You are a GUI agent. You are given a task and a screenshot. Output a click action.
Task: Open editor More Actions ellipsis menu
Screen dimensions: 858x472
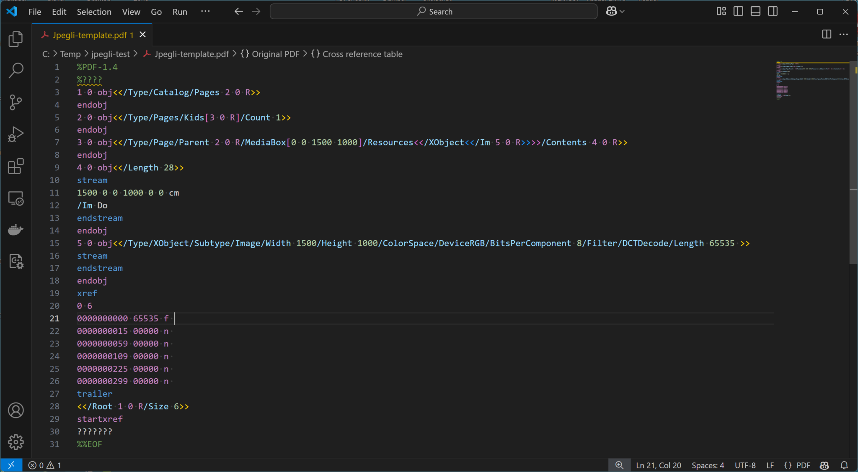(x=844, y=34)
